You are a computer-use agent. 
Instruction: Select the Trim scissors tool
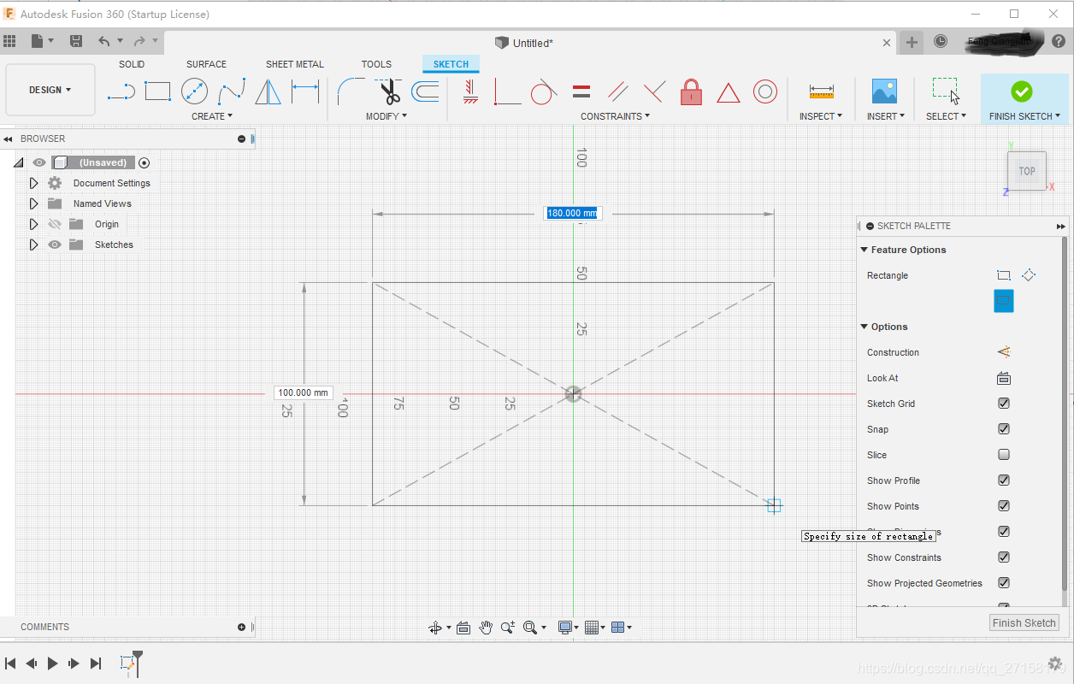[x=389, y=91]
